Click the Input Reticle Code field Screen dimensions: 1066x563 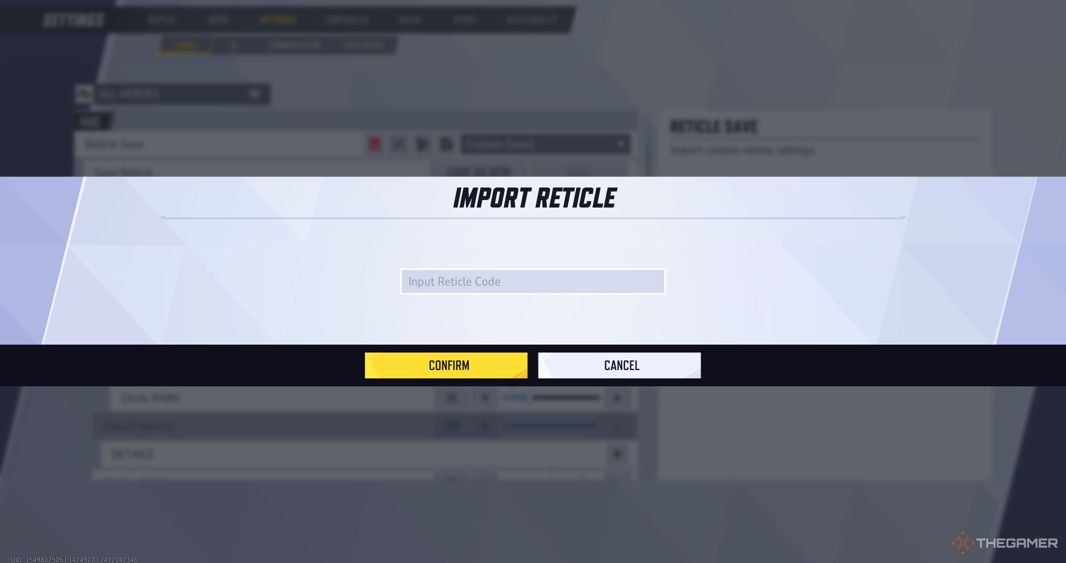[x=532, y=281]
